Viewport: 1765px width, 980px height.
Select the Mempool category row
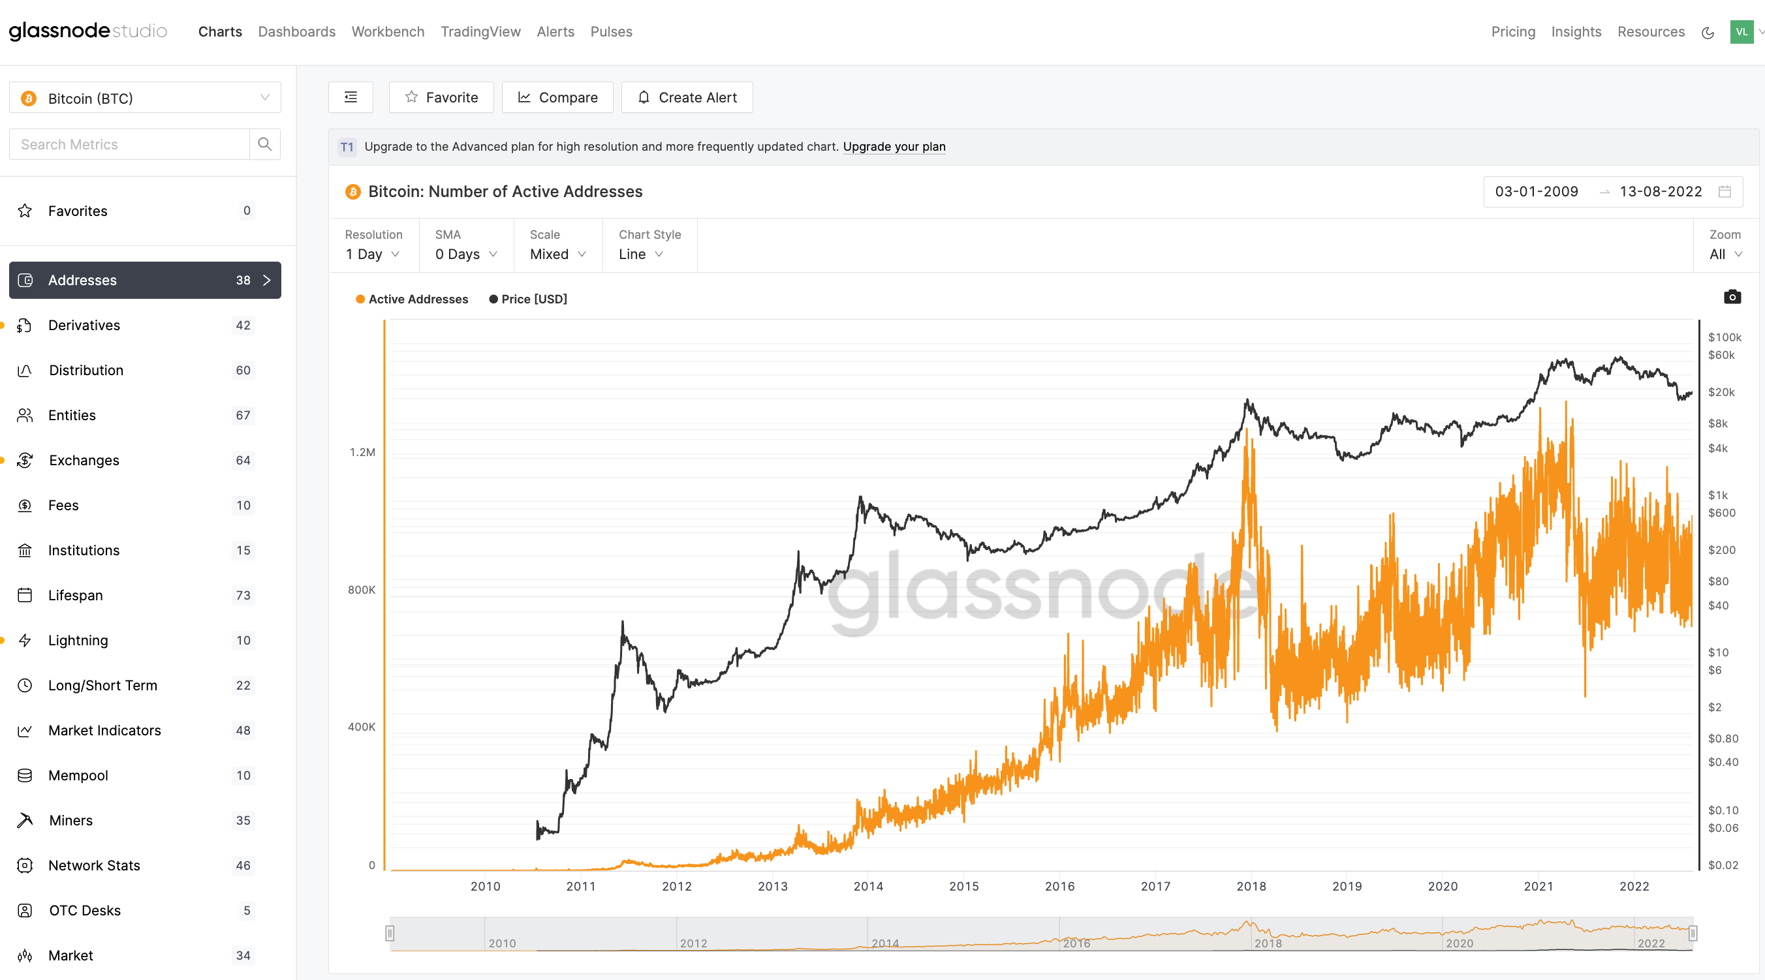(x=146, y=775)
